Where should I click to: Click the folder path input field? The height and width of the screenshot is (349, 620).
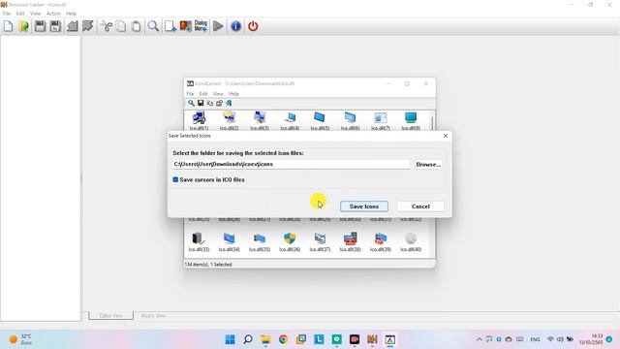pos(291,164)
